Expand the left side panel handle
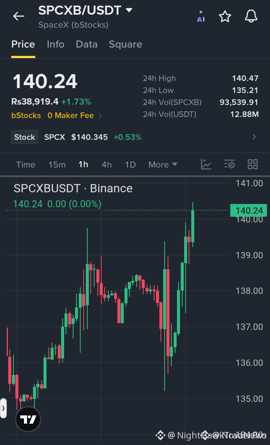 tap(3, 408)
